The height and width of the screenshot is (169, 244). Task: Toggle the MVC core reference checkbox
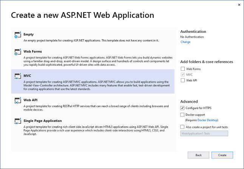pos(183,75)
